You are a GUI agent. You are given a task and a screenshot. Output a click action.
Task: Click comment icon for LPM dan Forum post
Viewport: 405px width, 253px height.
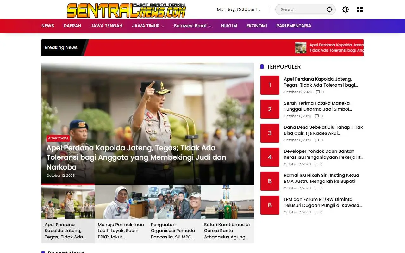(x=317, y=212)
